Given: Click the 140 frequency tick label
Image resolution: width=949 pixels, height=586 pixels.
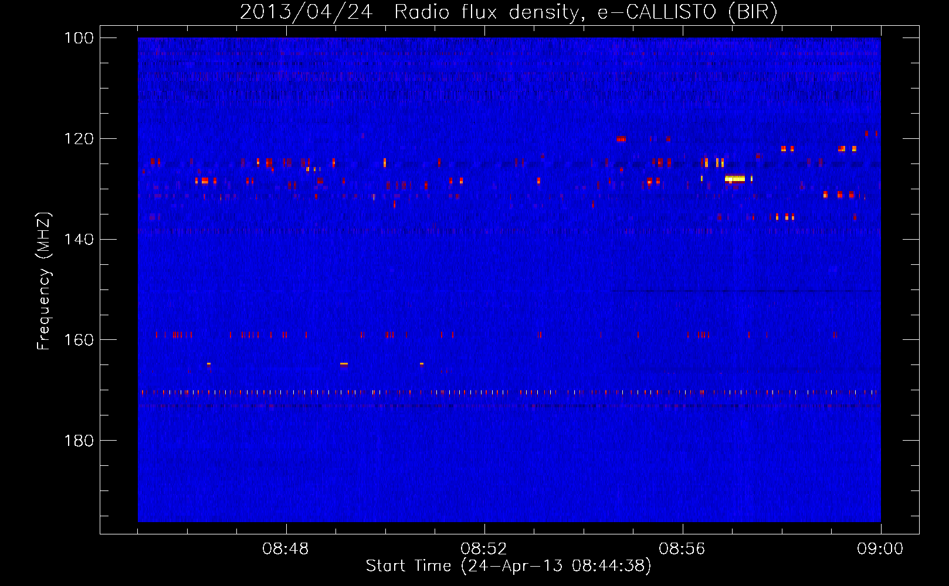Looking at the screenshot, I should point(79,239).
